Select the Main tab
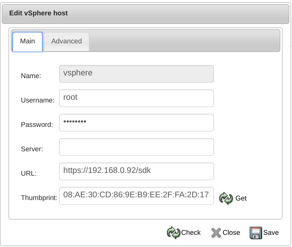This screenshot has width=292, height=247. point(28,42)
